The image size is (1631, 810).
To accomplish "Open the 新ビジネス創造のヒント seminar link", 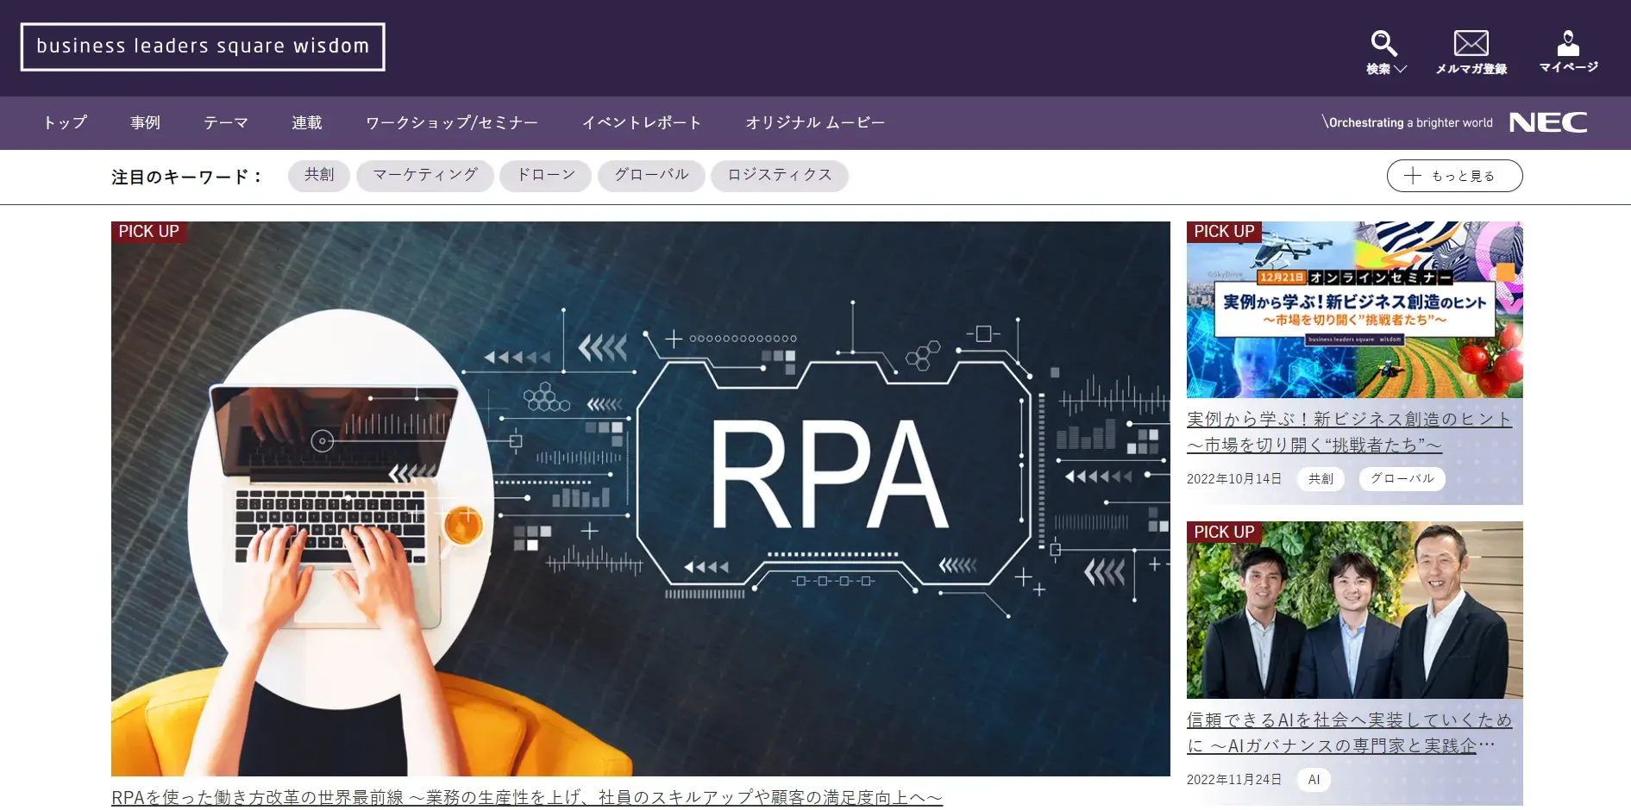I will tap(1348, 432).
